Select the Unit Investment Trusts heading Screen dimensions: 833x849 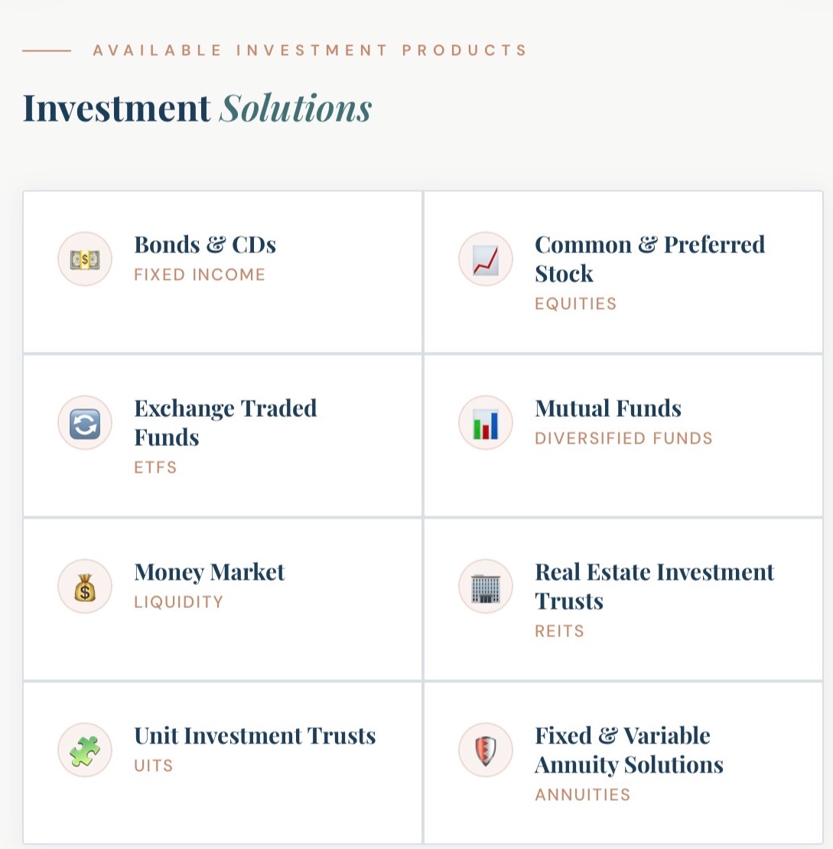[x=255, y=736]
